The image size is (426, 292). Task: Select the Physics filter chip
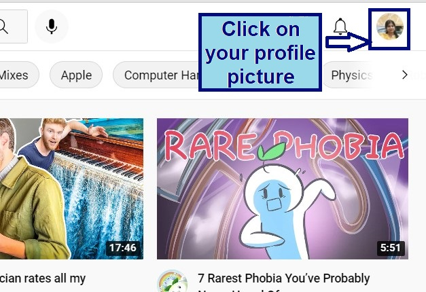(349, 75)
